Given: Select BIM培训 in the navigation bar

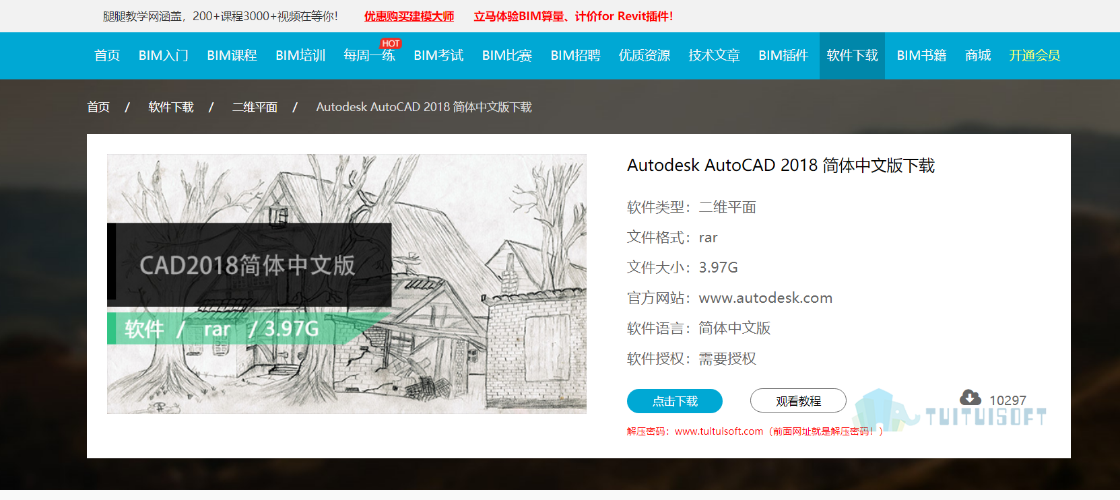Looking at the screenshot, I should [x=300, y=55].
